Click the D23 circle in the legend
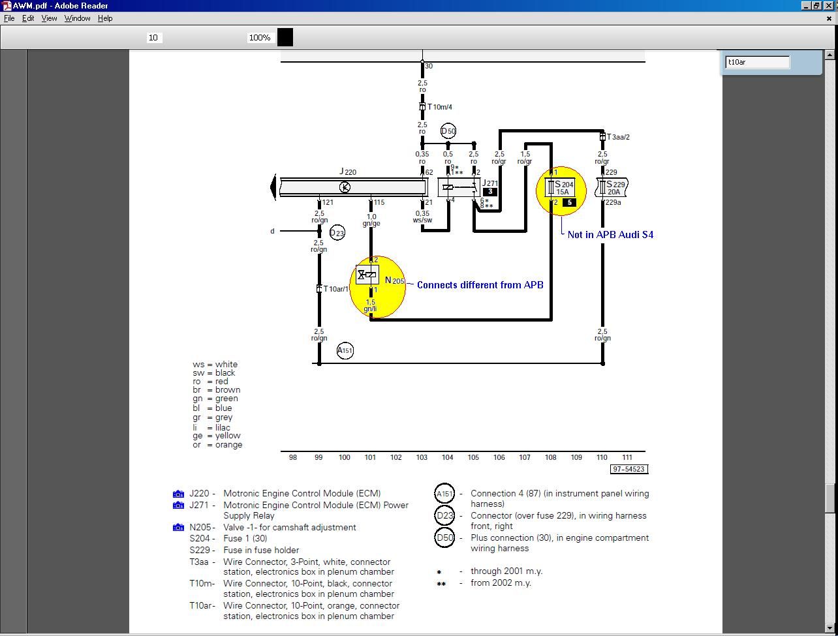The image size is (838, 636). click(x=444, y=516)
